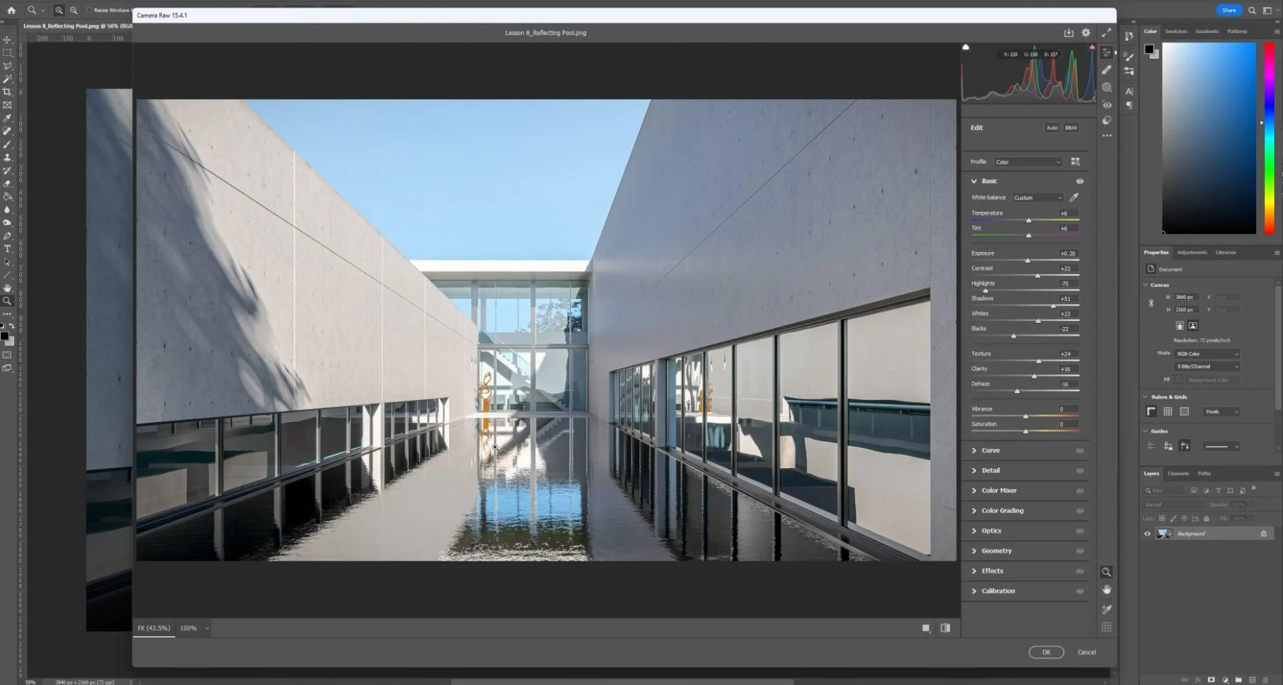Open the Profile dropdown set to Color

click(x=1028, y=161)
